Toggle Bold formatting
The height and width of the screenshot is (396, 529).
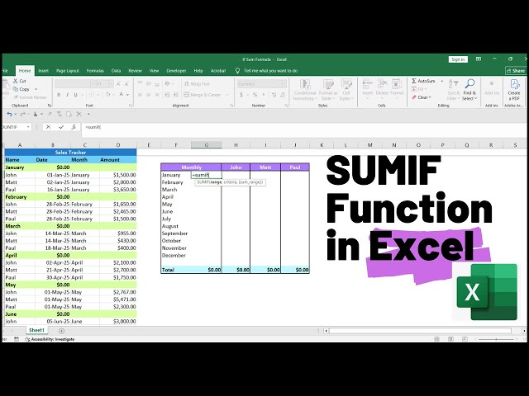[59, 95]
